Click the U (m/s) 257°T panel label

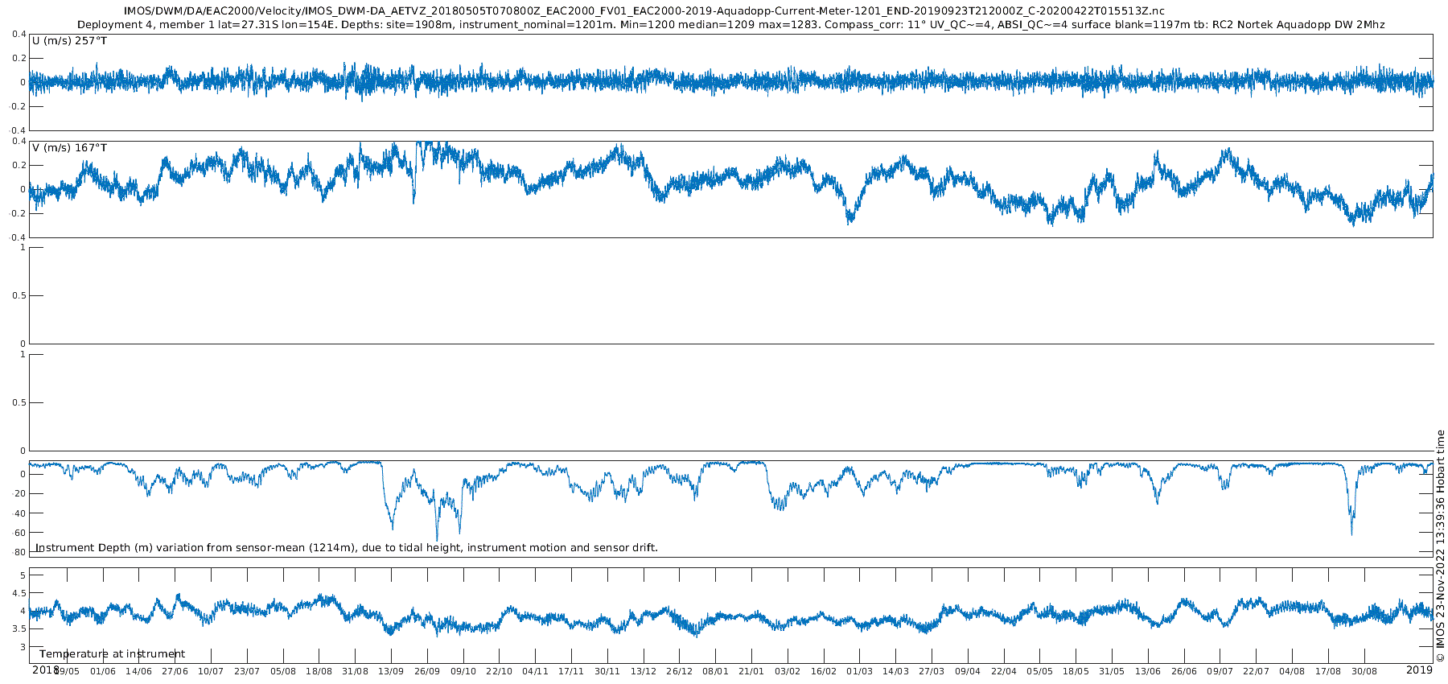click(69, 41)
